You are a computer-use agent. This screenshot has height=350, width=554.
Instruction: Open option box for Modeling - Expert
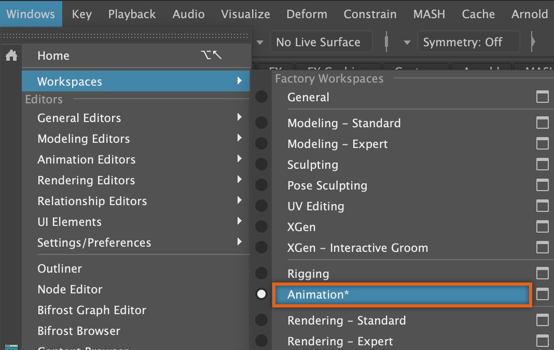coord(543,143)
